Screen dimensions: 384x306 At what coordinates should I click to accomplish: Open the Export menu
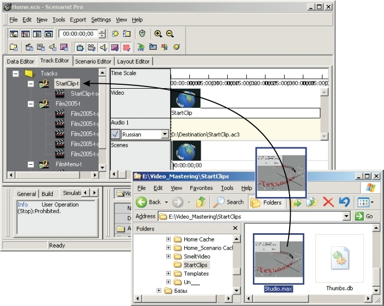78,20
